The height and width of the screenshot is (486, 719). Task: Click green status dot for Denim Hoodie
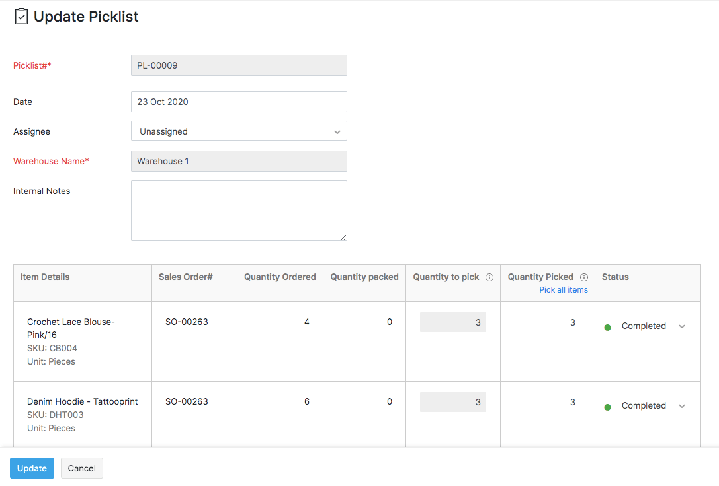click(607, 407)
